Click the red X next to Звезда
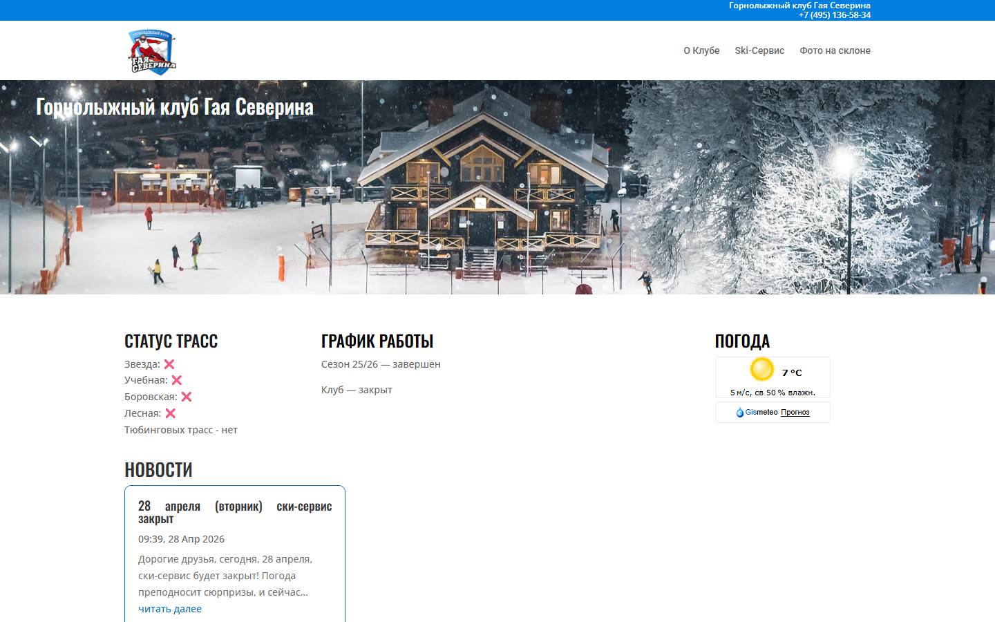Viewport: 995px width, 622px height. pyautogui.click(x=169, y=364)
